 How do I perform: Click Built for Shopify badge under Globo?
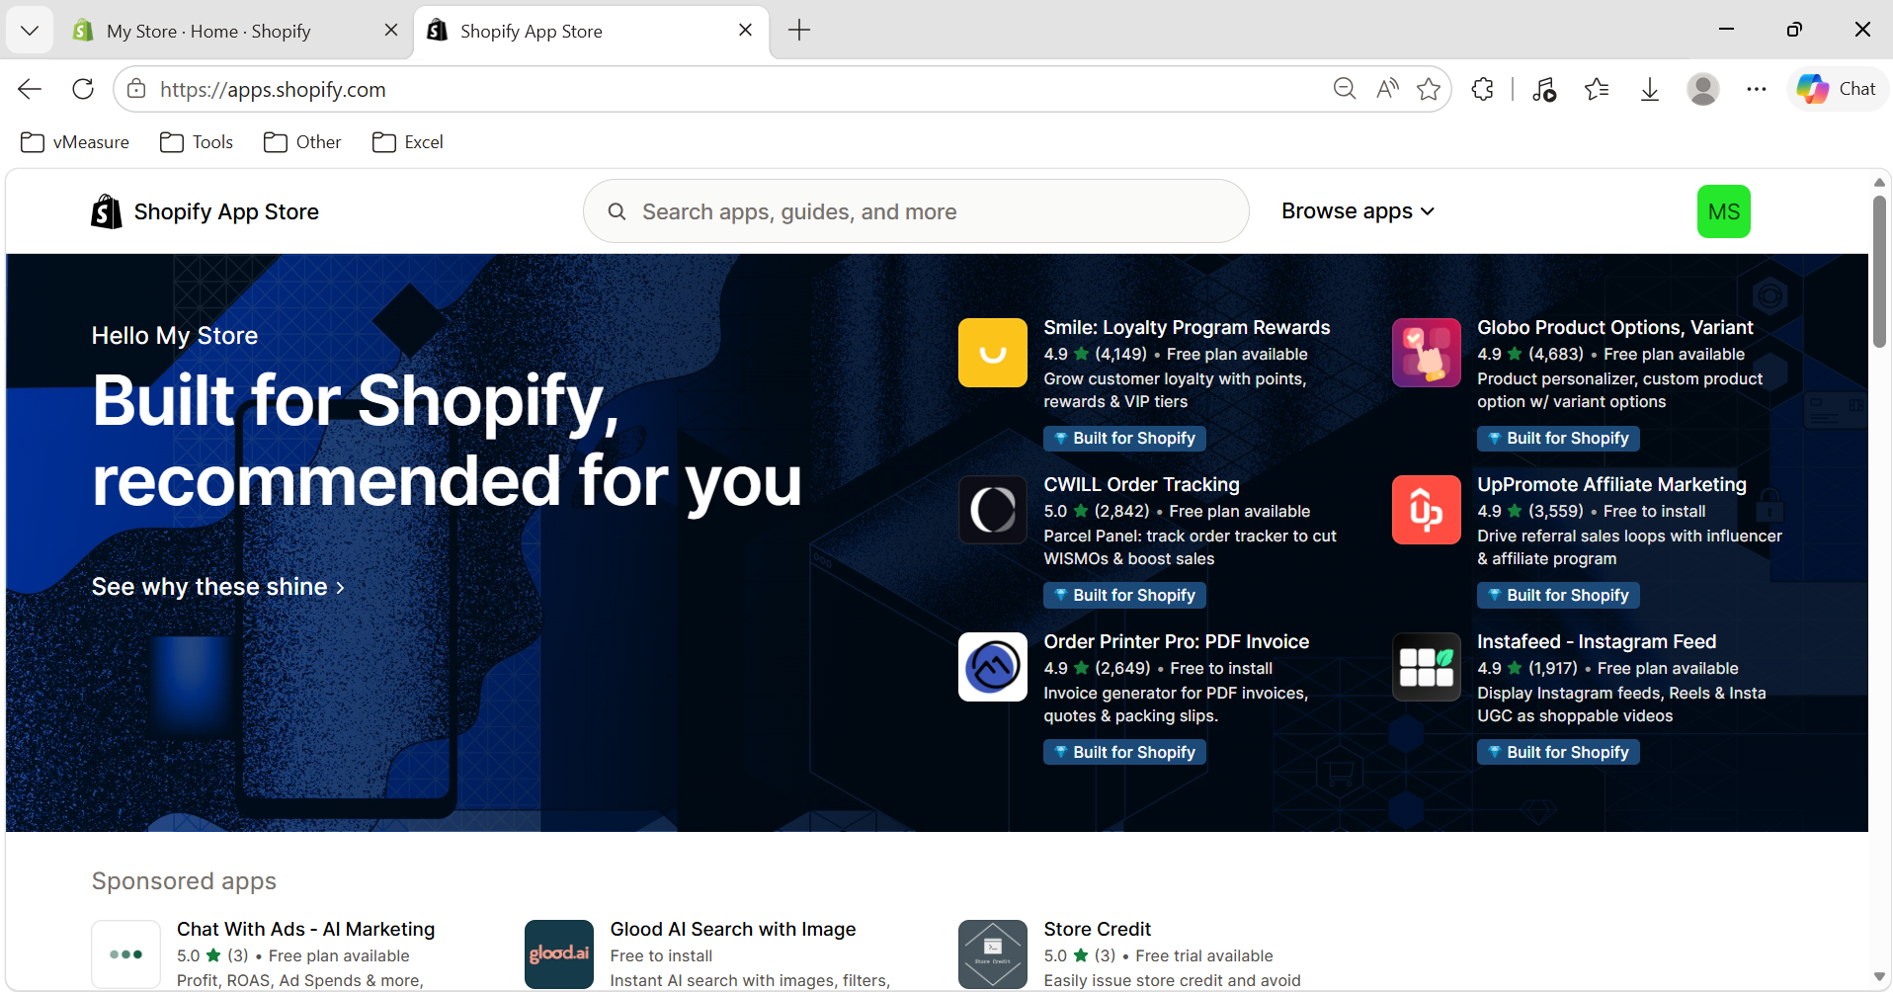click(x=1558, y=438)
